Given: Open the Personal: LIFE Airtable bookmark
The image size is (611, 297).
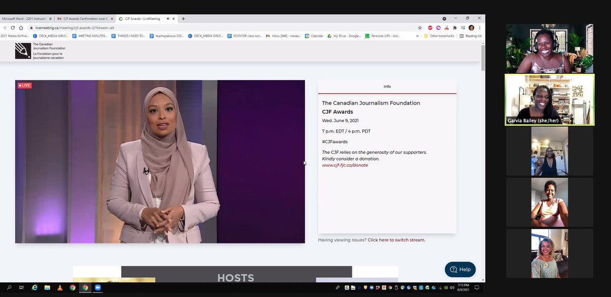Looking at the screenshot, I should [383, 36].
